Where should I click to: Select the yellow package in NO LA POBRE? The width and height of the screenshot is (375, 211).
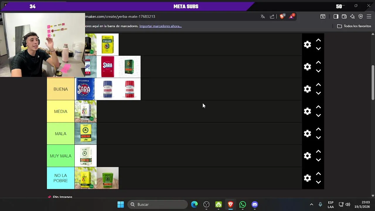click(x=86, y=178)
